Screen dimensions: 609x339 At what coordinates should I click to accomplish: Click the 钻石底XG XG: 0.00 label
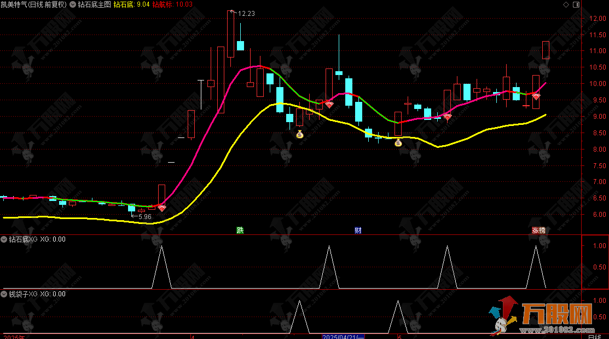coord(37,239)
